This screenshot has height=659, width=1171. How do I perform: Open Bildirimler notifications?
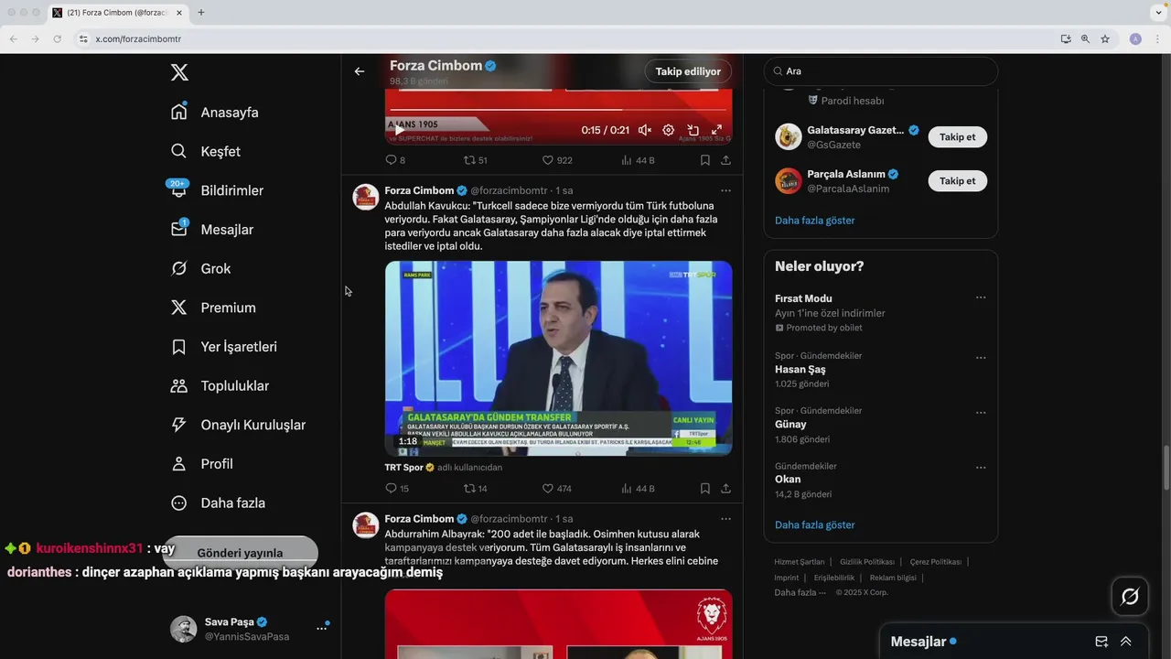pyautogui.click(x=217, y=190)
